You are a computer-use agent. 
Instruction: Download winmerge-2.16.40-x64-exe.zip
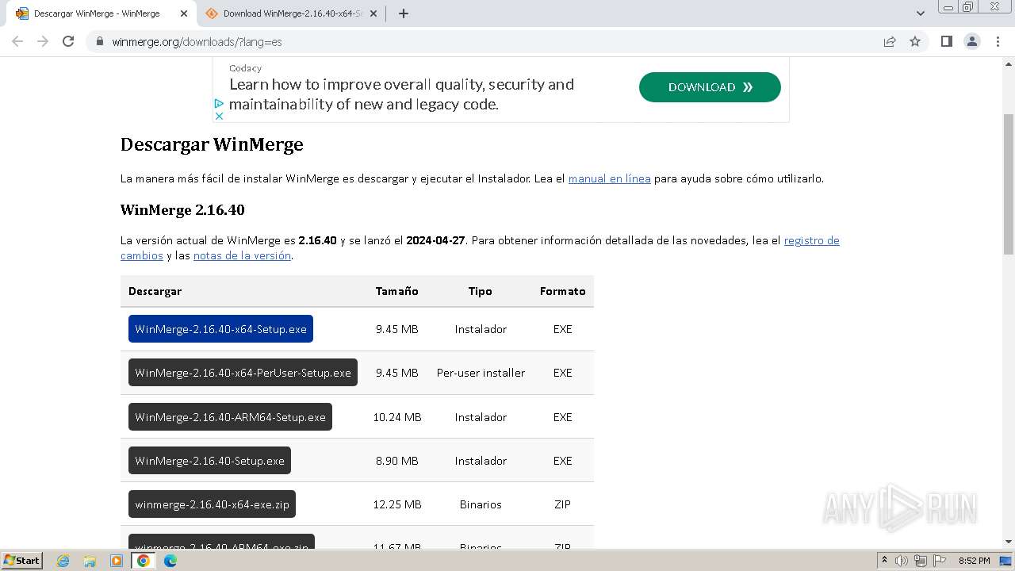coord(212,504)
